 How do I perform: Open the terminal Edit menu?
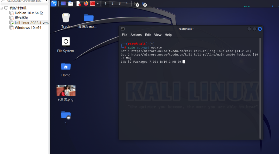point(148,35)
